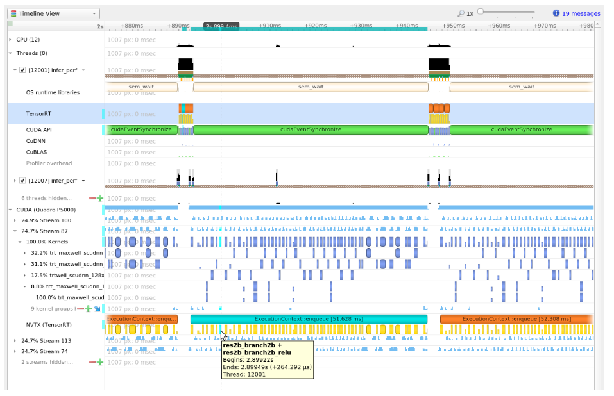Click the cyan ExecutionContext::enqueue 51.628 ms range
The height and width of the screenshot is (396, 614).
point(308,319)
